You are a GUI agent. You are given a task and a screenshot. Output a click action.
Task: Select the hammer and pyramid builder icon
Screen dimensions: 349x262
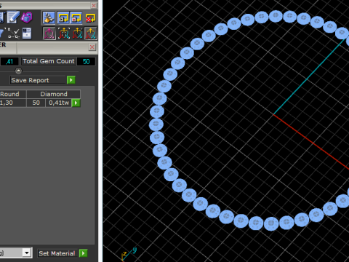pos(49,18)
